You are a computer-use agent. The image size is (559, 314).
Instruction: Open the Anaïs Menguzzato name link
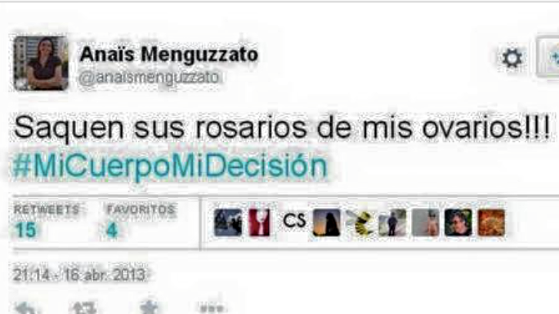coord(168,54)
